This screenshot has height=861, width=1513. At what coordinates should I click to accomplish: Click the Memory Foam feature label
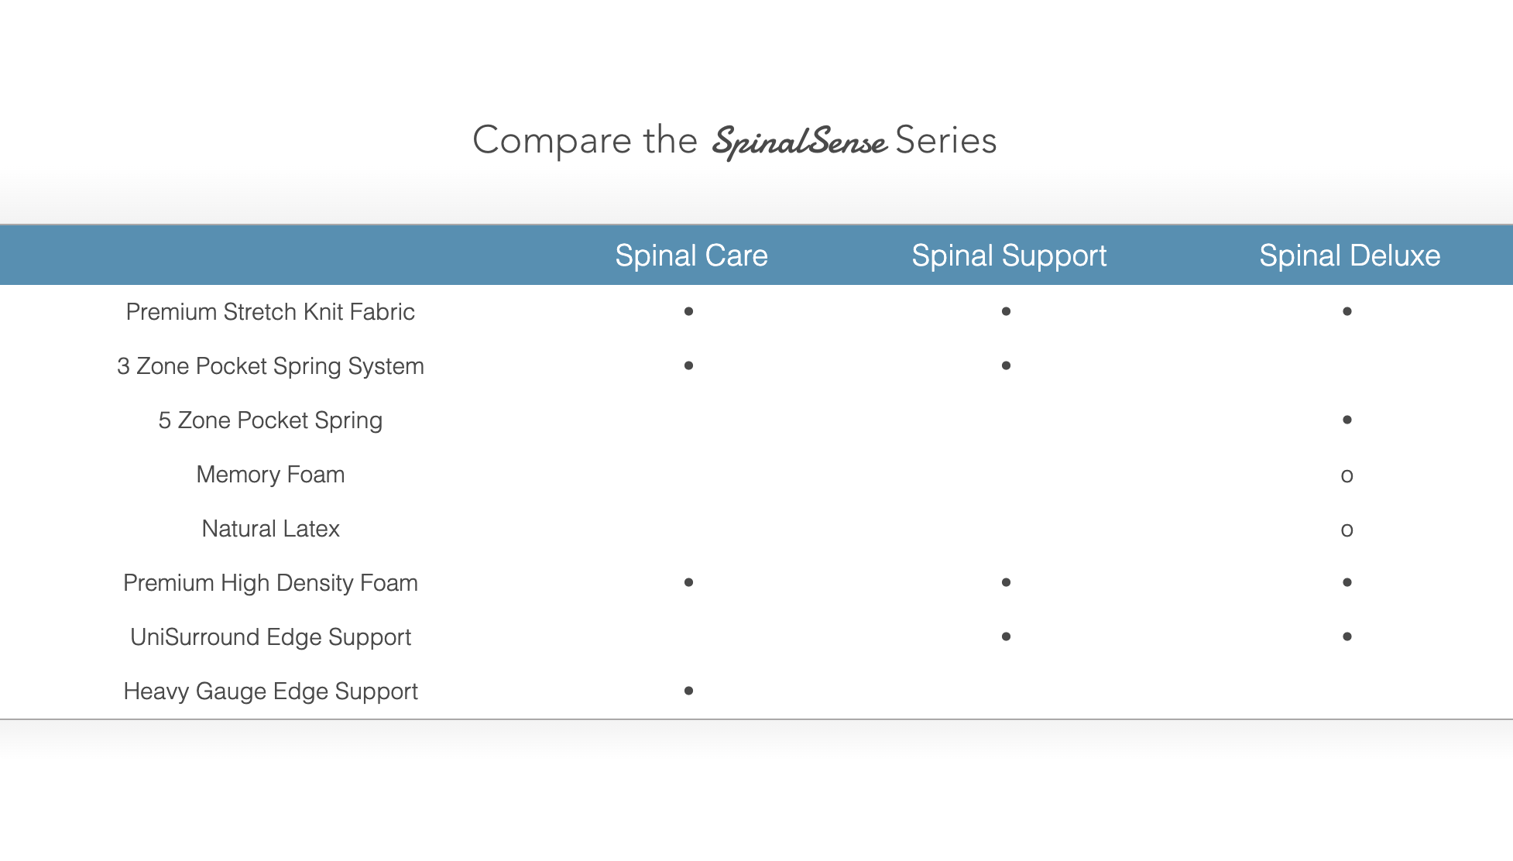click(x=270, y=475)
